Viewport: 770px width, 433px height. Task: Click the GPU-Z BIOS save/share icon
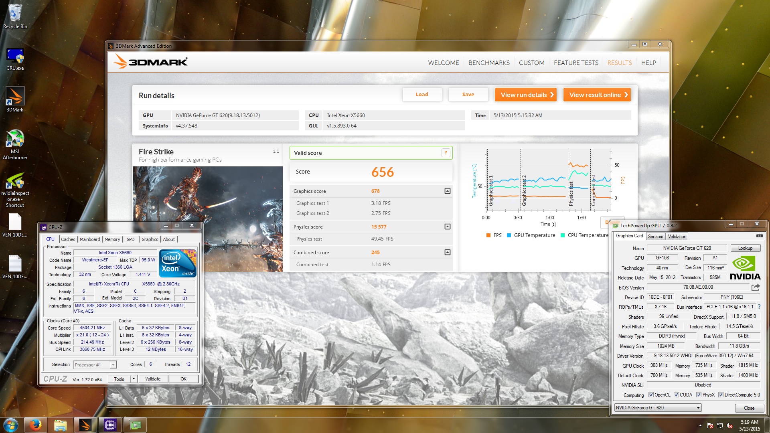click(756, 287)
